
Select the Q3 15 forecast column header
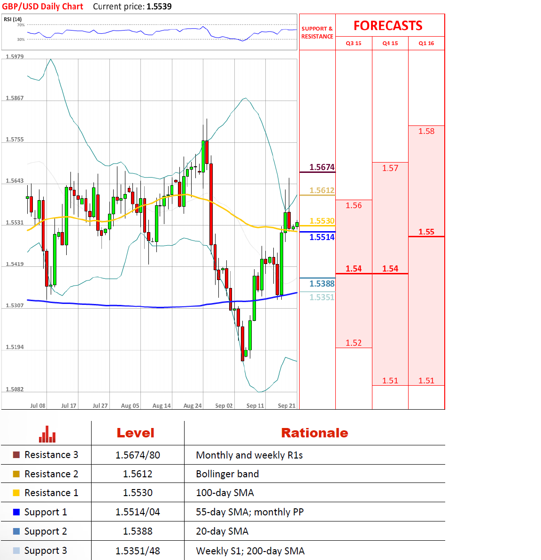point(354,43)
